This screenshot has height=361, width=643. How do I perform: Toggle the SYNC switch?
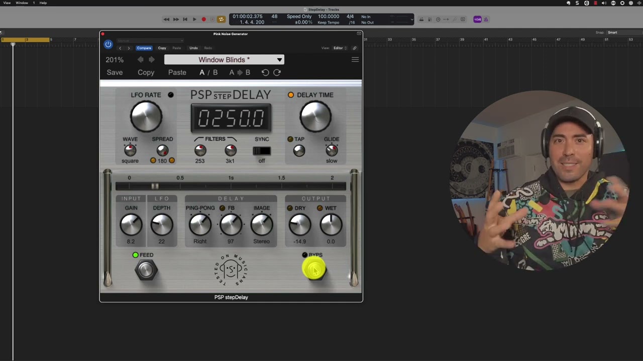262,151
